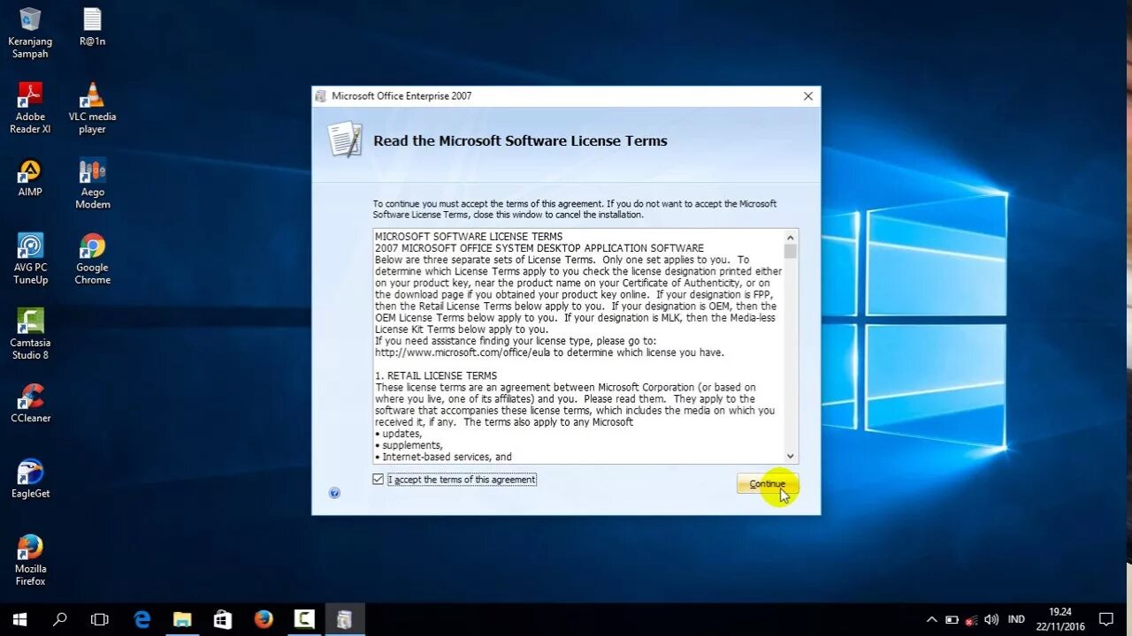Image resolution: width=1132 pixels, height=636 pixels.
Task: Click the license terms scrollbar thumb
Action: [x=791, y=251]
